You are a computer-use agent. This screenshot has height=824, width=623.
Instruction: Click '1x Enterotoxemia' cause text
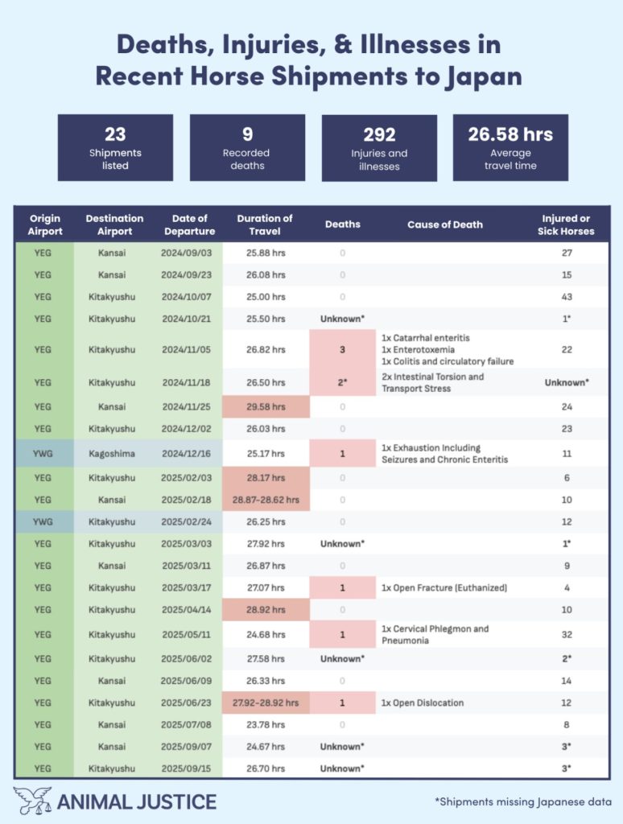tap(418, 349)
